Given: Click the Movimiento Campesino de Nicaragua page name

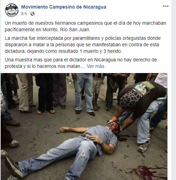Looking at the screenshot, I should coord(64,7).
